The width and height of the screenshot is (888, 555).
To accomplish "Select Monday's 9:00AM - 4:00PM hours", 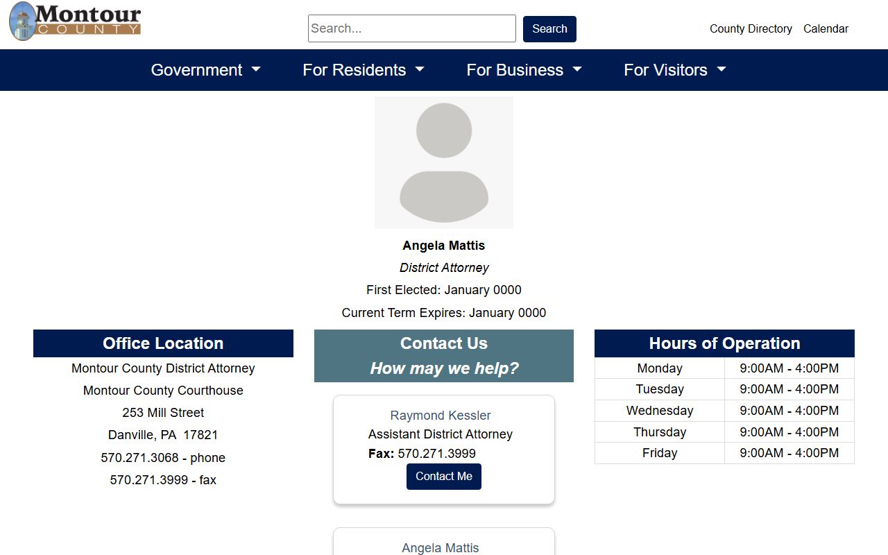I will click(x=789, y=368).
